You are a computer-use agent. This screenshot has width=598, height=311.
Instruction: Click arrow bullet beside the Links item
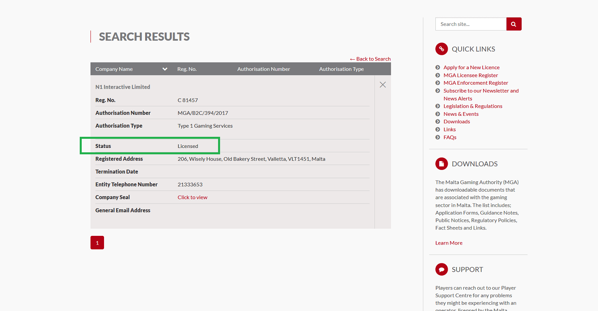pyautogui.click(x=438, y=130)
